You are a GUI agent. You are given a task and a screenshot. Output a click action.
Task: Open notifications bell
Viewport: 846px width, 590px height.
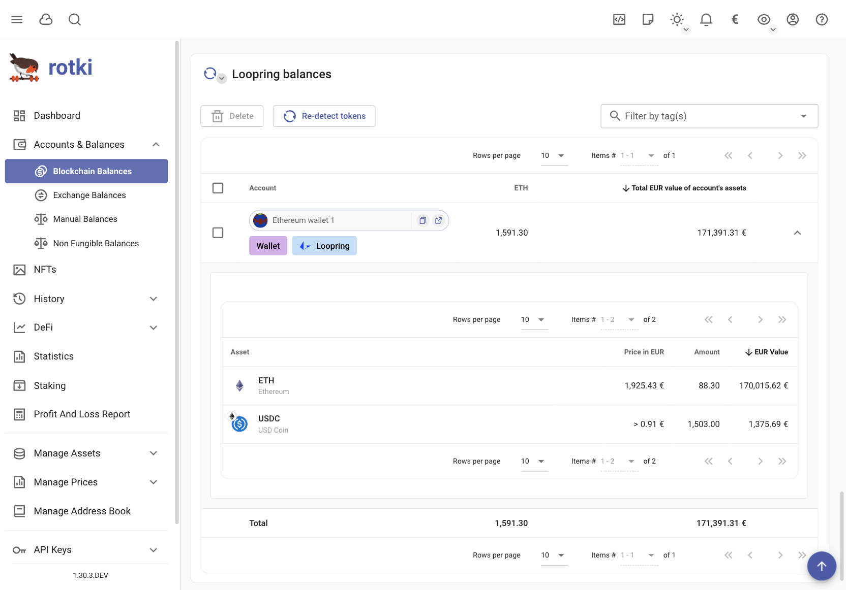pyautogui.click(x=706, y=19)
